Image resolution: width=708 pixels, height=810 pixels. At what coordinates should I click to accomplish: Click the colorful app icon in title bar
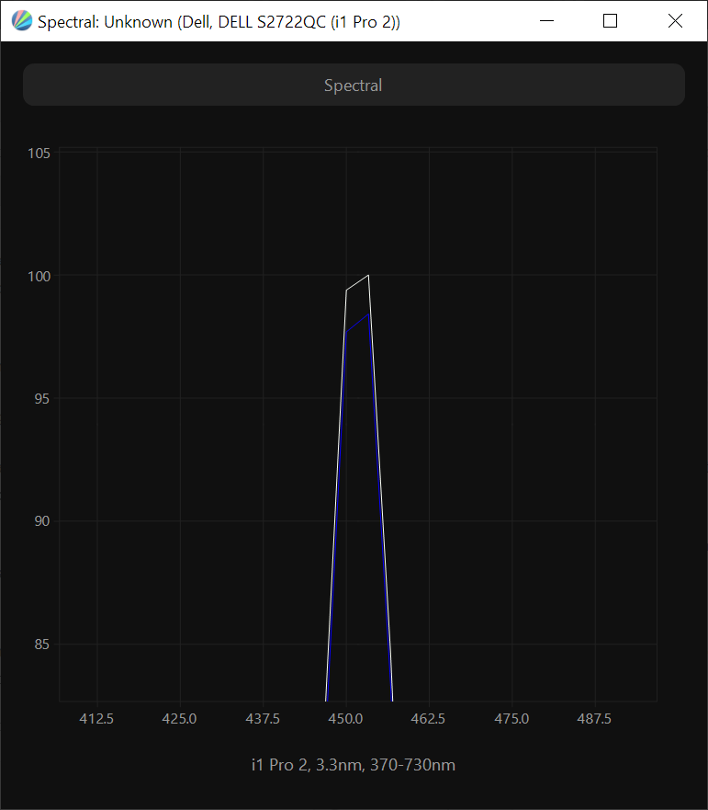point(21,21)
